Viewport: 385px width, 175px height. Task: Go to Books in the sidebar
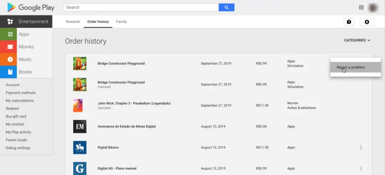25,72
